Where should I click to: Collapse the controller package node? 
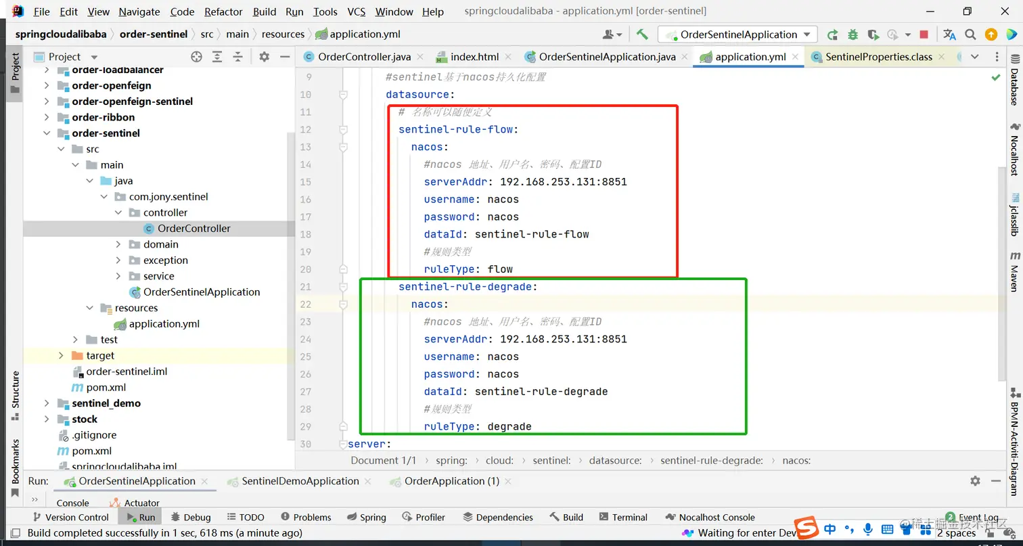pyautogui.click(x=118, y=212)
